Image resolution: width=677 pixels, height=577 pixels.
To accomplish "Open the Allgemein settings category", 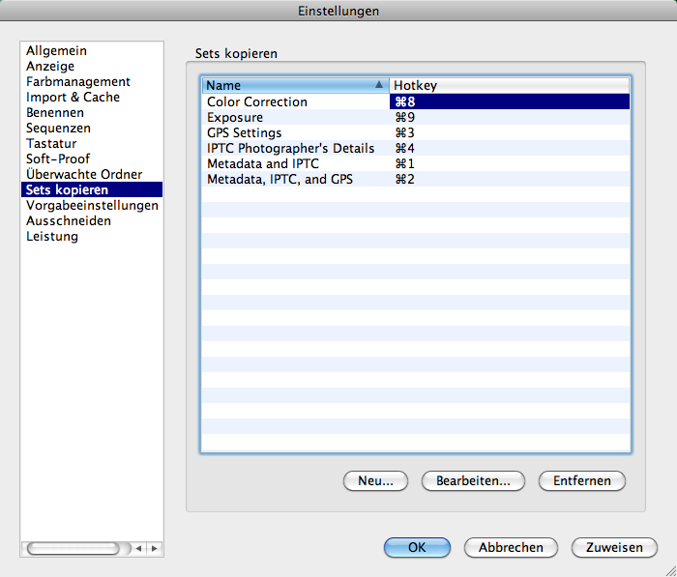I will point(56,50).
